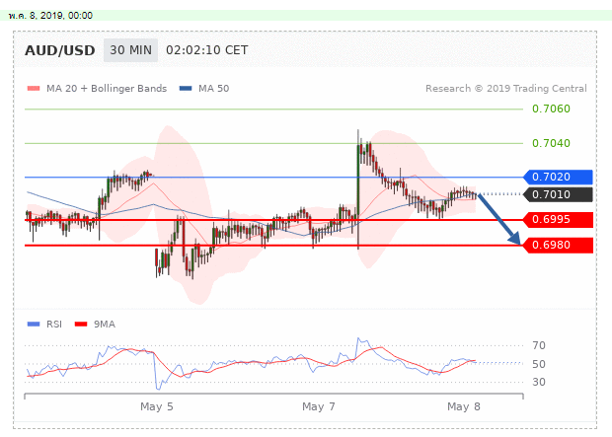
Task: Click the 02:02:10 CET timestamp
Action: point(207,50)
